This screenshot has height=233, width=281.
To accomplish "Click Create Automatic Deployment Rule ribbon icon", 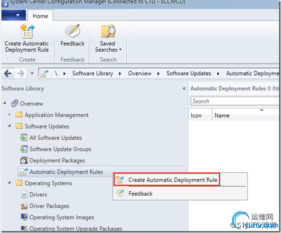I will tap(27, 31).
